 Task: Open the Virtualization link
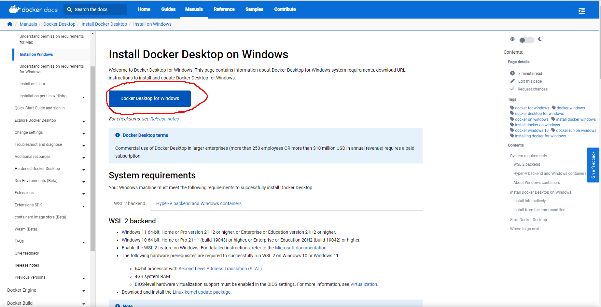tap(364, 284)
